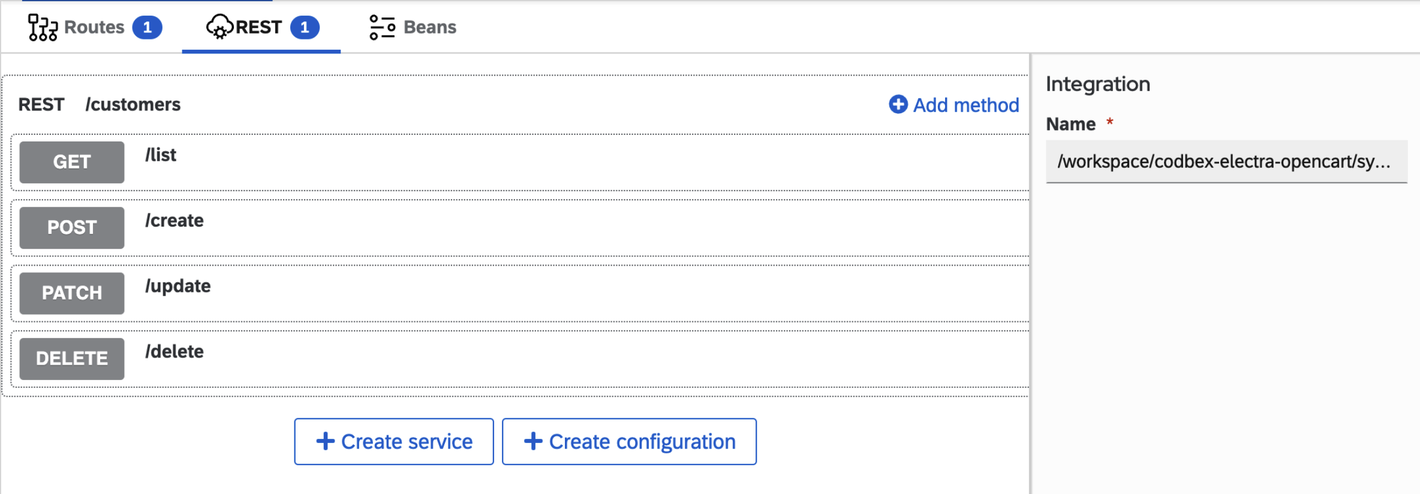Click the plus icon in Create configuration

click(533, 441)
